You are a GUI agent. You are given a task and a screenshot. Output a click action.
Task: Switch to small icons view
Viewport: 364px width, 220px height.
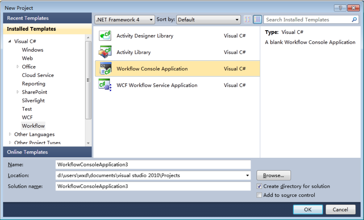pyautogui.click(x=248, y=19)
